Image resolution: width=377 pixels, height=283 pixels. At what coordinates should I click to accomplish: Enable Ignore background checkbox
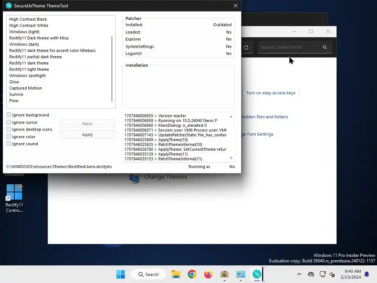pyautogui.click(x=9, y=115)
